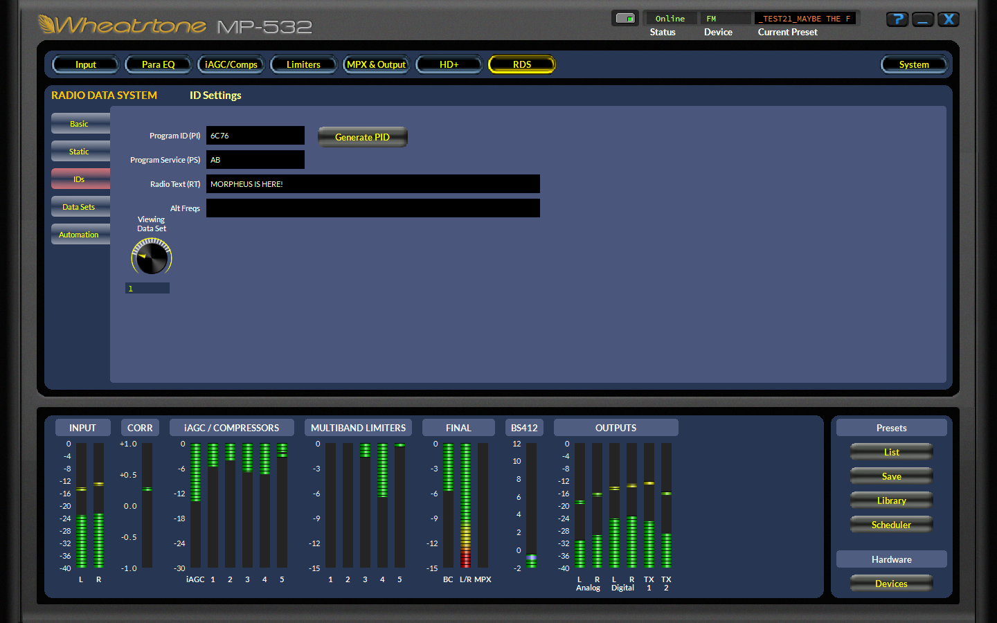
Task: Click the device connection indicator icon
Action: tap(625, 19)
